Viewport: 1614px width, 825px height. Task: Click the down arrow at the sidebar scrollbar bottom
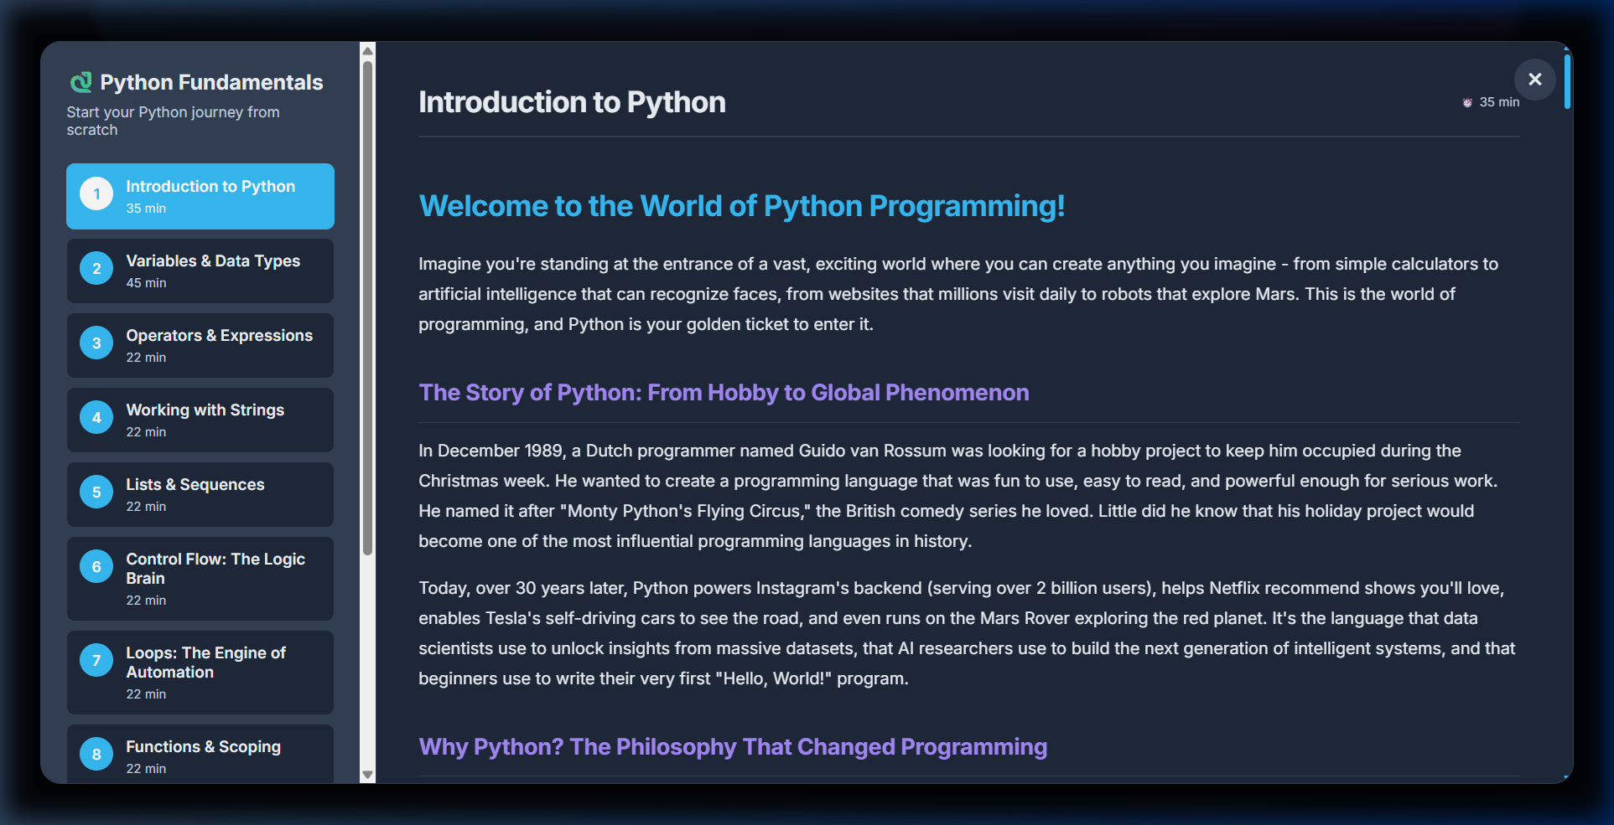coord(368,776)
